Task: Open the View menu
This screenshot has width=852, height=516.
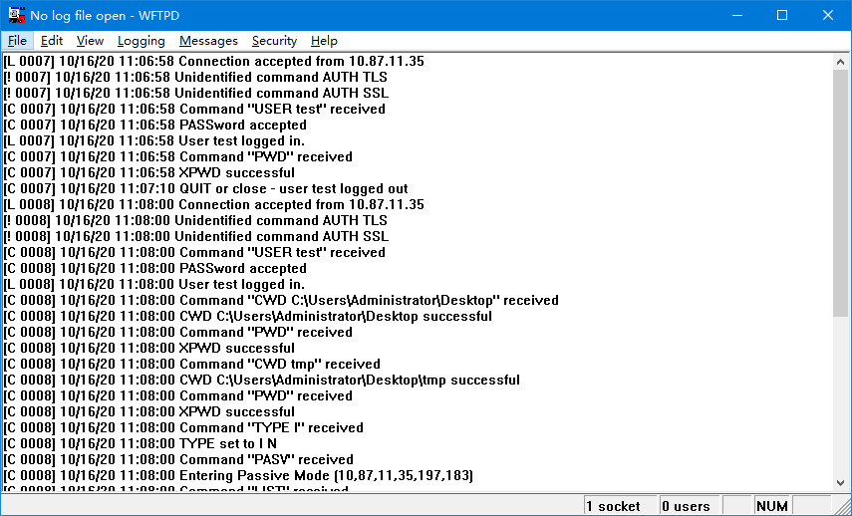Action: (x=90, y=41)
